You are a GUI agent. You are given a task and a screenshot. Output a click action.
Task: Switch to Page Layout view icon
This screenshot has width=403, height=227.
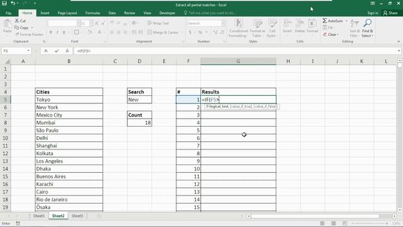(334, 223)
